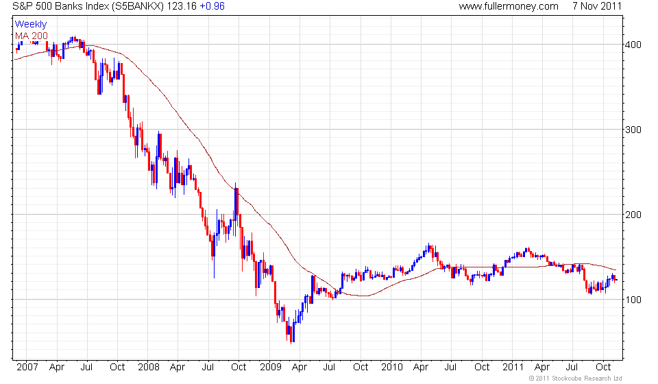Click the March 2009 low candlestick near 50
Image resolution: width=658 pixels, height=384 pixels.
point(291,334)
